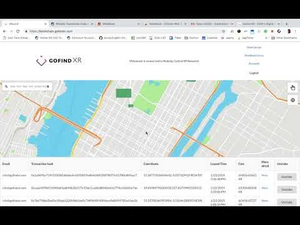
Task: Click Unstake for 5:36:40 PM row
Action: tap(287, 177)
